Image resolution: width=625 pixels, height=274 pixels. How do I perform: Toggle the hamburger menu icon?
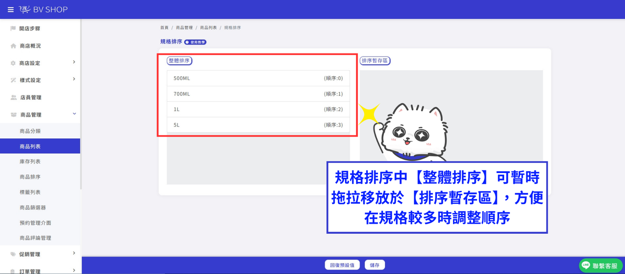click(11, 10)
